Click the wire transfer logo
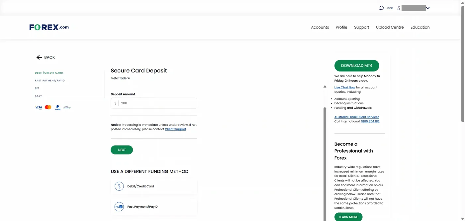Screen dimensions: 465x221 67,107
